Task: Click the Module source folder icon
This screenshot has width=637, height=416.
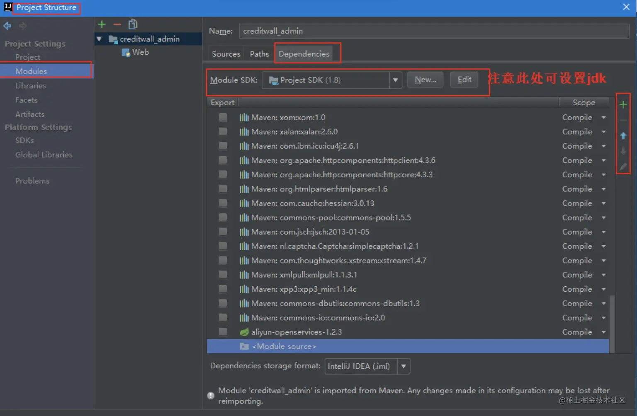Action: pyautogui.click(x=244, y=346)
